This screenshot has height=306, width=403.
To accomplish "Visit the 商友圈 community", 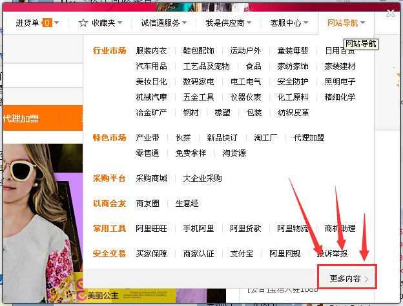I will coord(147,204).
